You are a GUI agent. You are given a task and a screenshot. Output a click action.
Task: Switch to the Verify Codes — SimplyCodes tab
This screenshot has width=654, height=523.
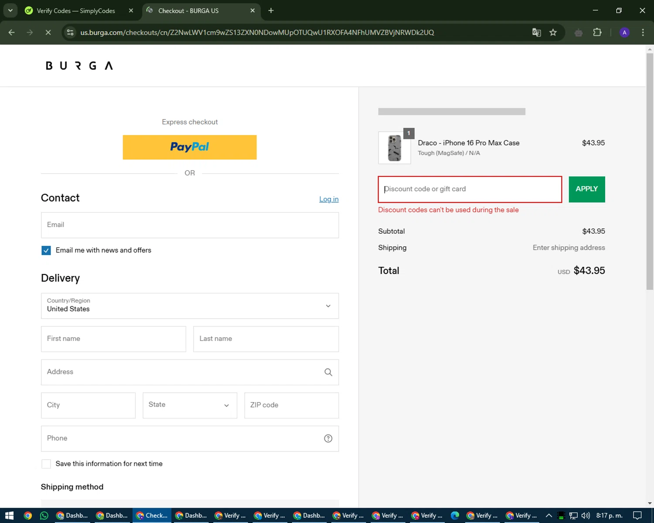tap(76, 10)
